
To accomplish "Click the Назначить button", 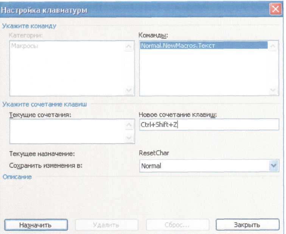I will point(36,225).
